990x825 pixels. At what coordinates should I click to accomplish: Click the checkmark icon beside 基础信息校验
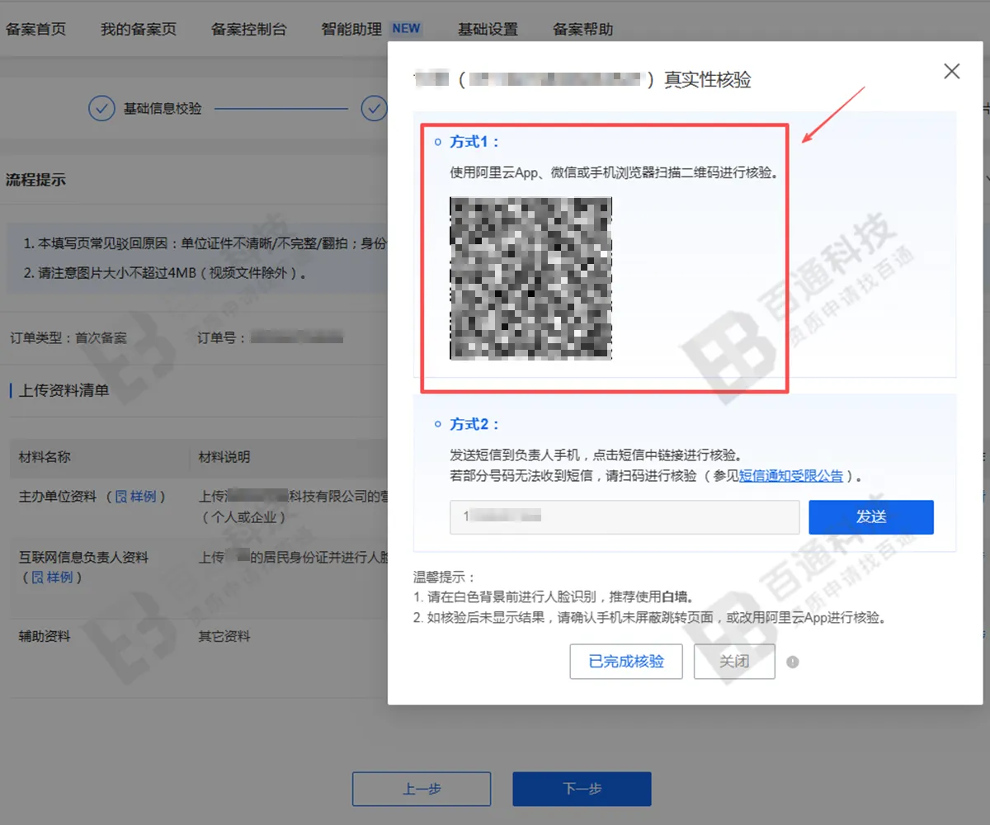(x=101, y=108)
